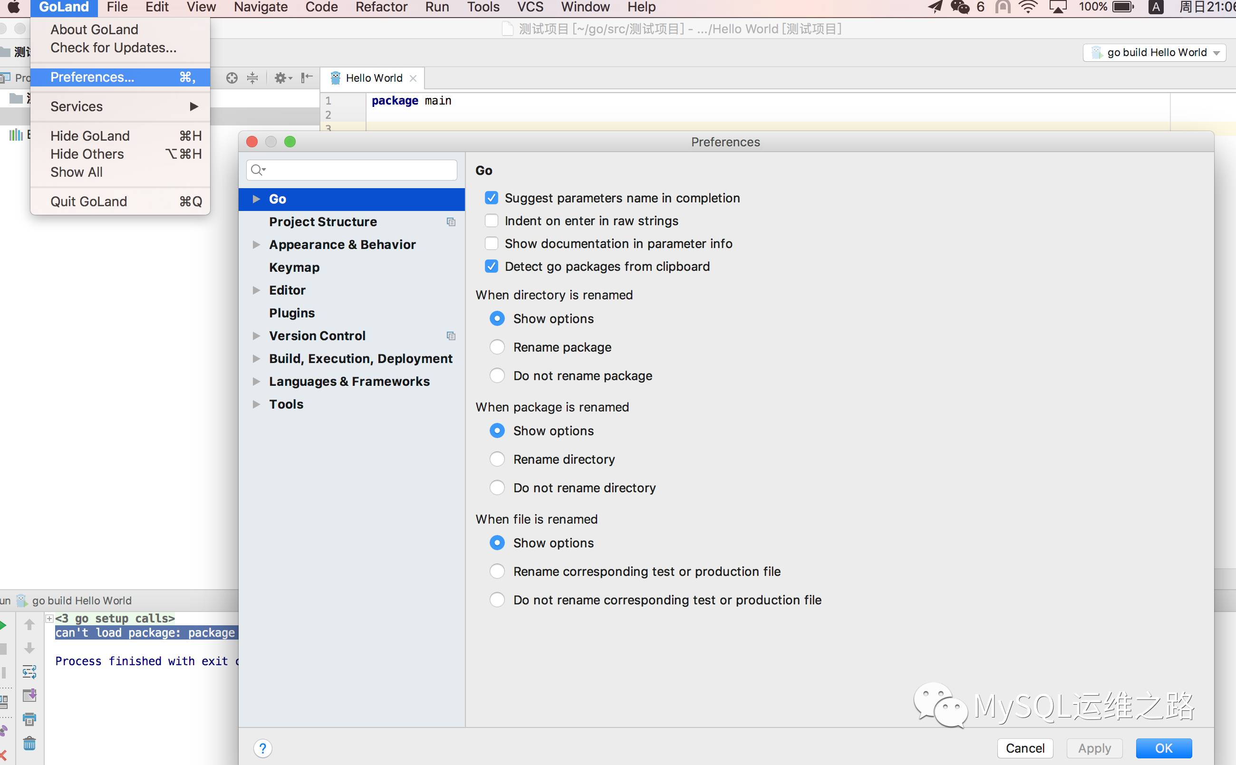Choose Preferences... in GoLand menu

coord(120,77)
